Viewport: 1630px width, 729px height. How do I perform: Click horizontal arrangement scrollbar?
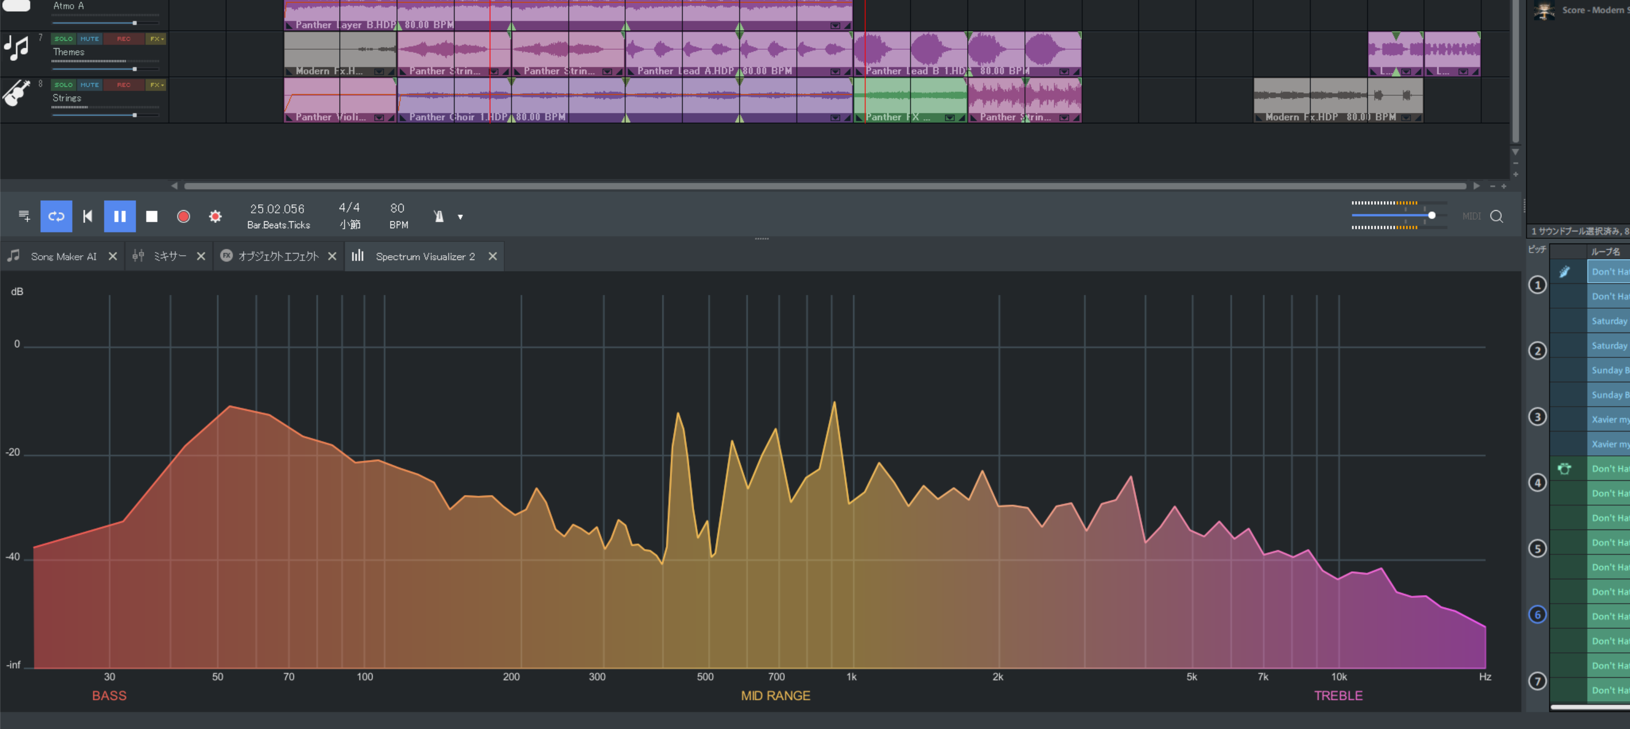(x=825, y=186)
